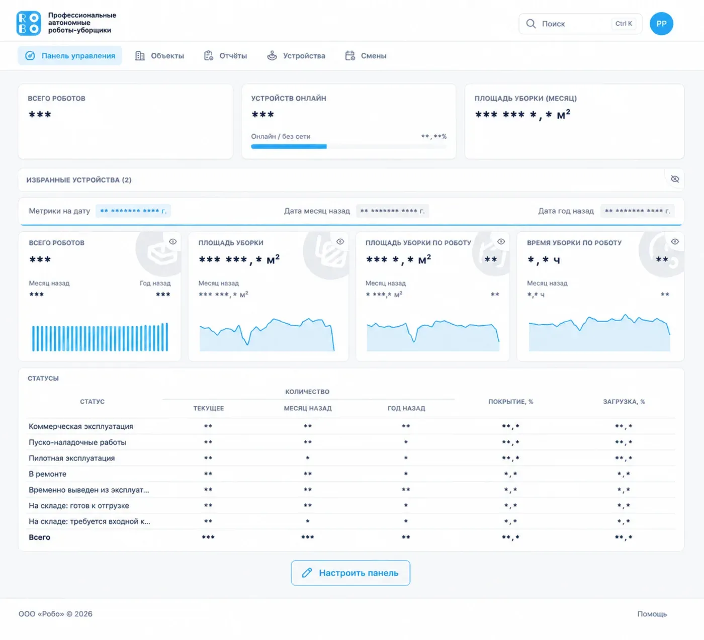704x640 pixels.
Task: Click the area chart in the Площадь уборки card
Action: pyautogui.click(x=267, y=334)
